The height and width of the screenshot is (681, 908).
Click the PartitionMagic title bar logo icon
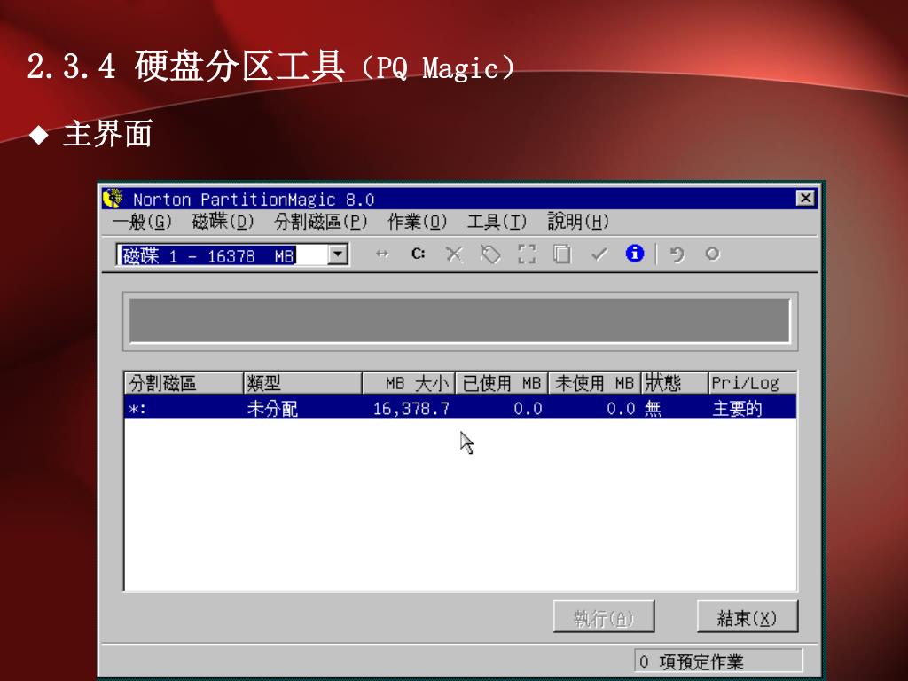[x=113, y=199]
